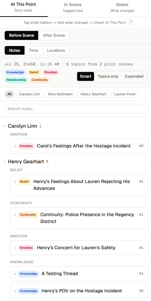The height and width of the screenshot is (301, 151).
Task: Filter notes by Carolyn Linn
Action: pos(30,94)
